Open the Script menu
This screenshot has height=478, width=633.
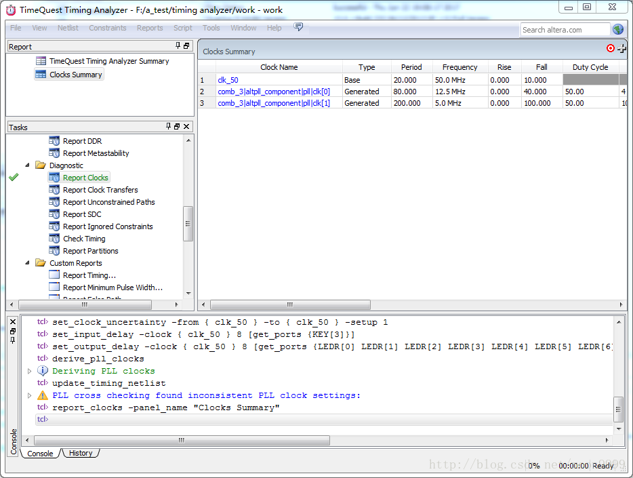click(x=183, y=28)
